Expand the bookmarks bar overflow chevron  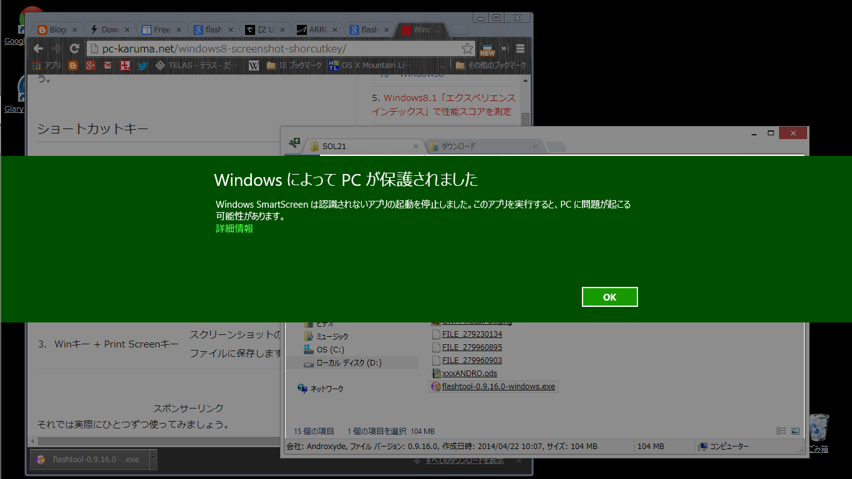pyautogui.click(x=443, y=65)
